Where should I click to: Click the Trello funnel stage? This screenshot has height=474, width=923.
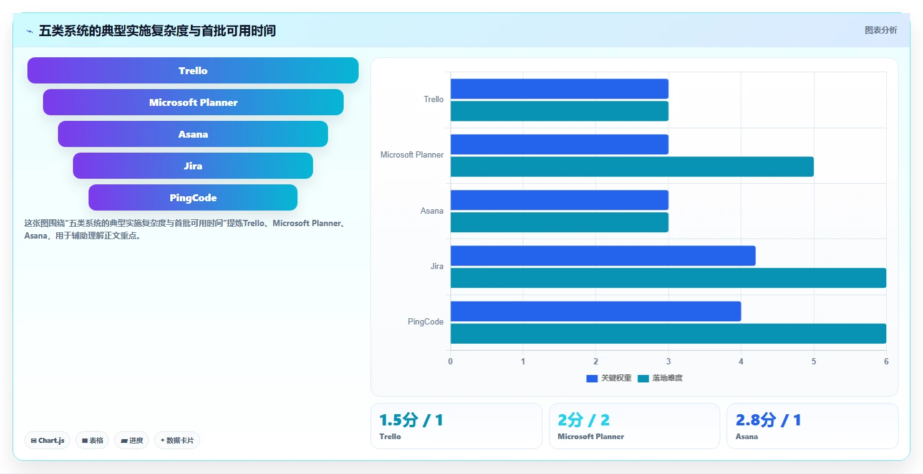pyautogui.click(x=193, y=70)
